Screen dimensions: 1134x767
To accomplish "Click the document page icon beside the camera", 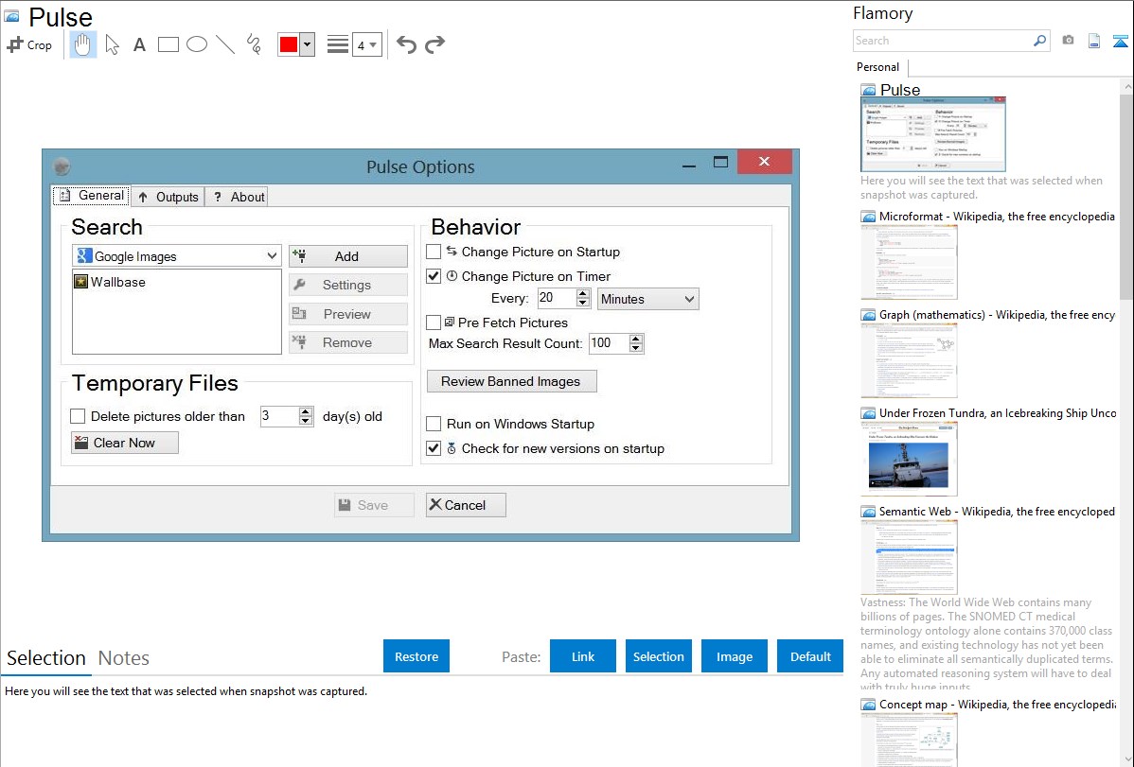I will [1094, 41].
